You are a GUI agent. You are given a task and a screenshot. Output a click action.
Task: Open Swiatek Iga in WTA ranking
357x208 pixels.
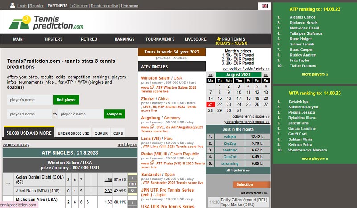pyautogui.click(x=298, y=102)
